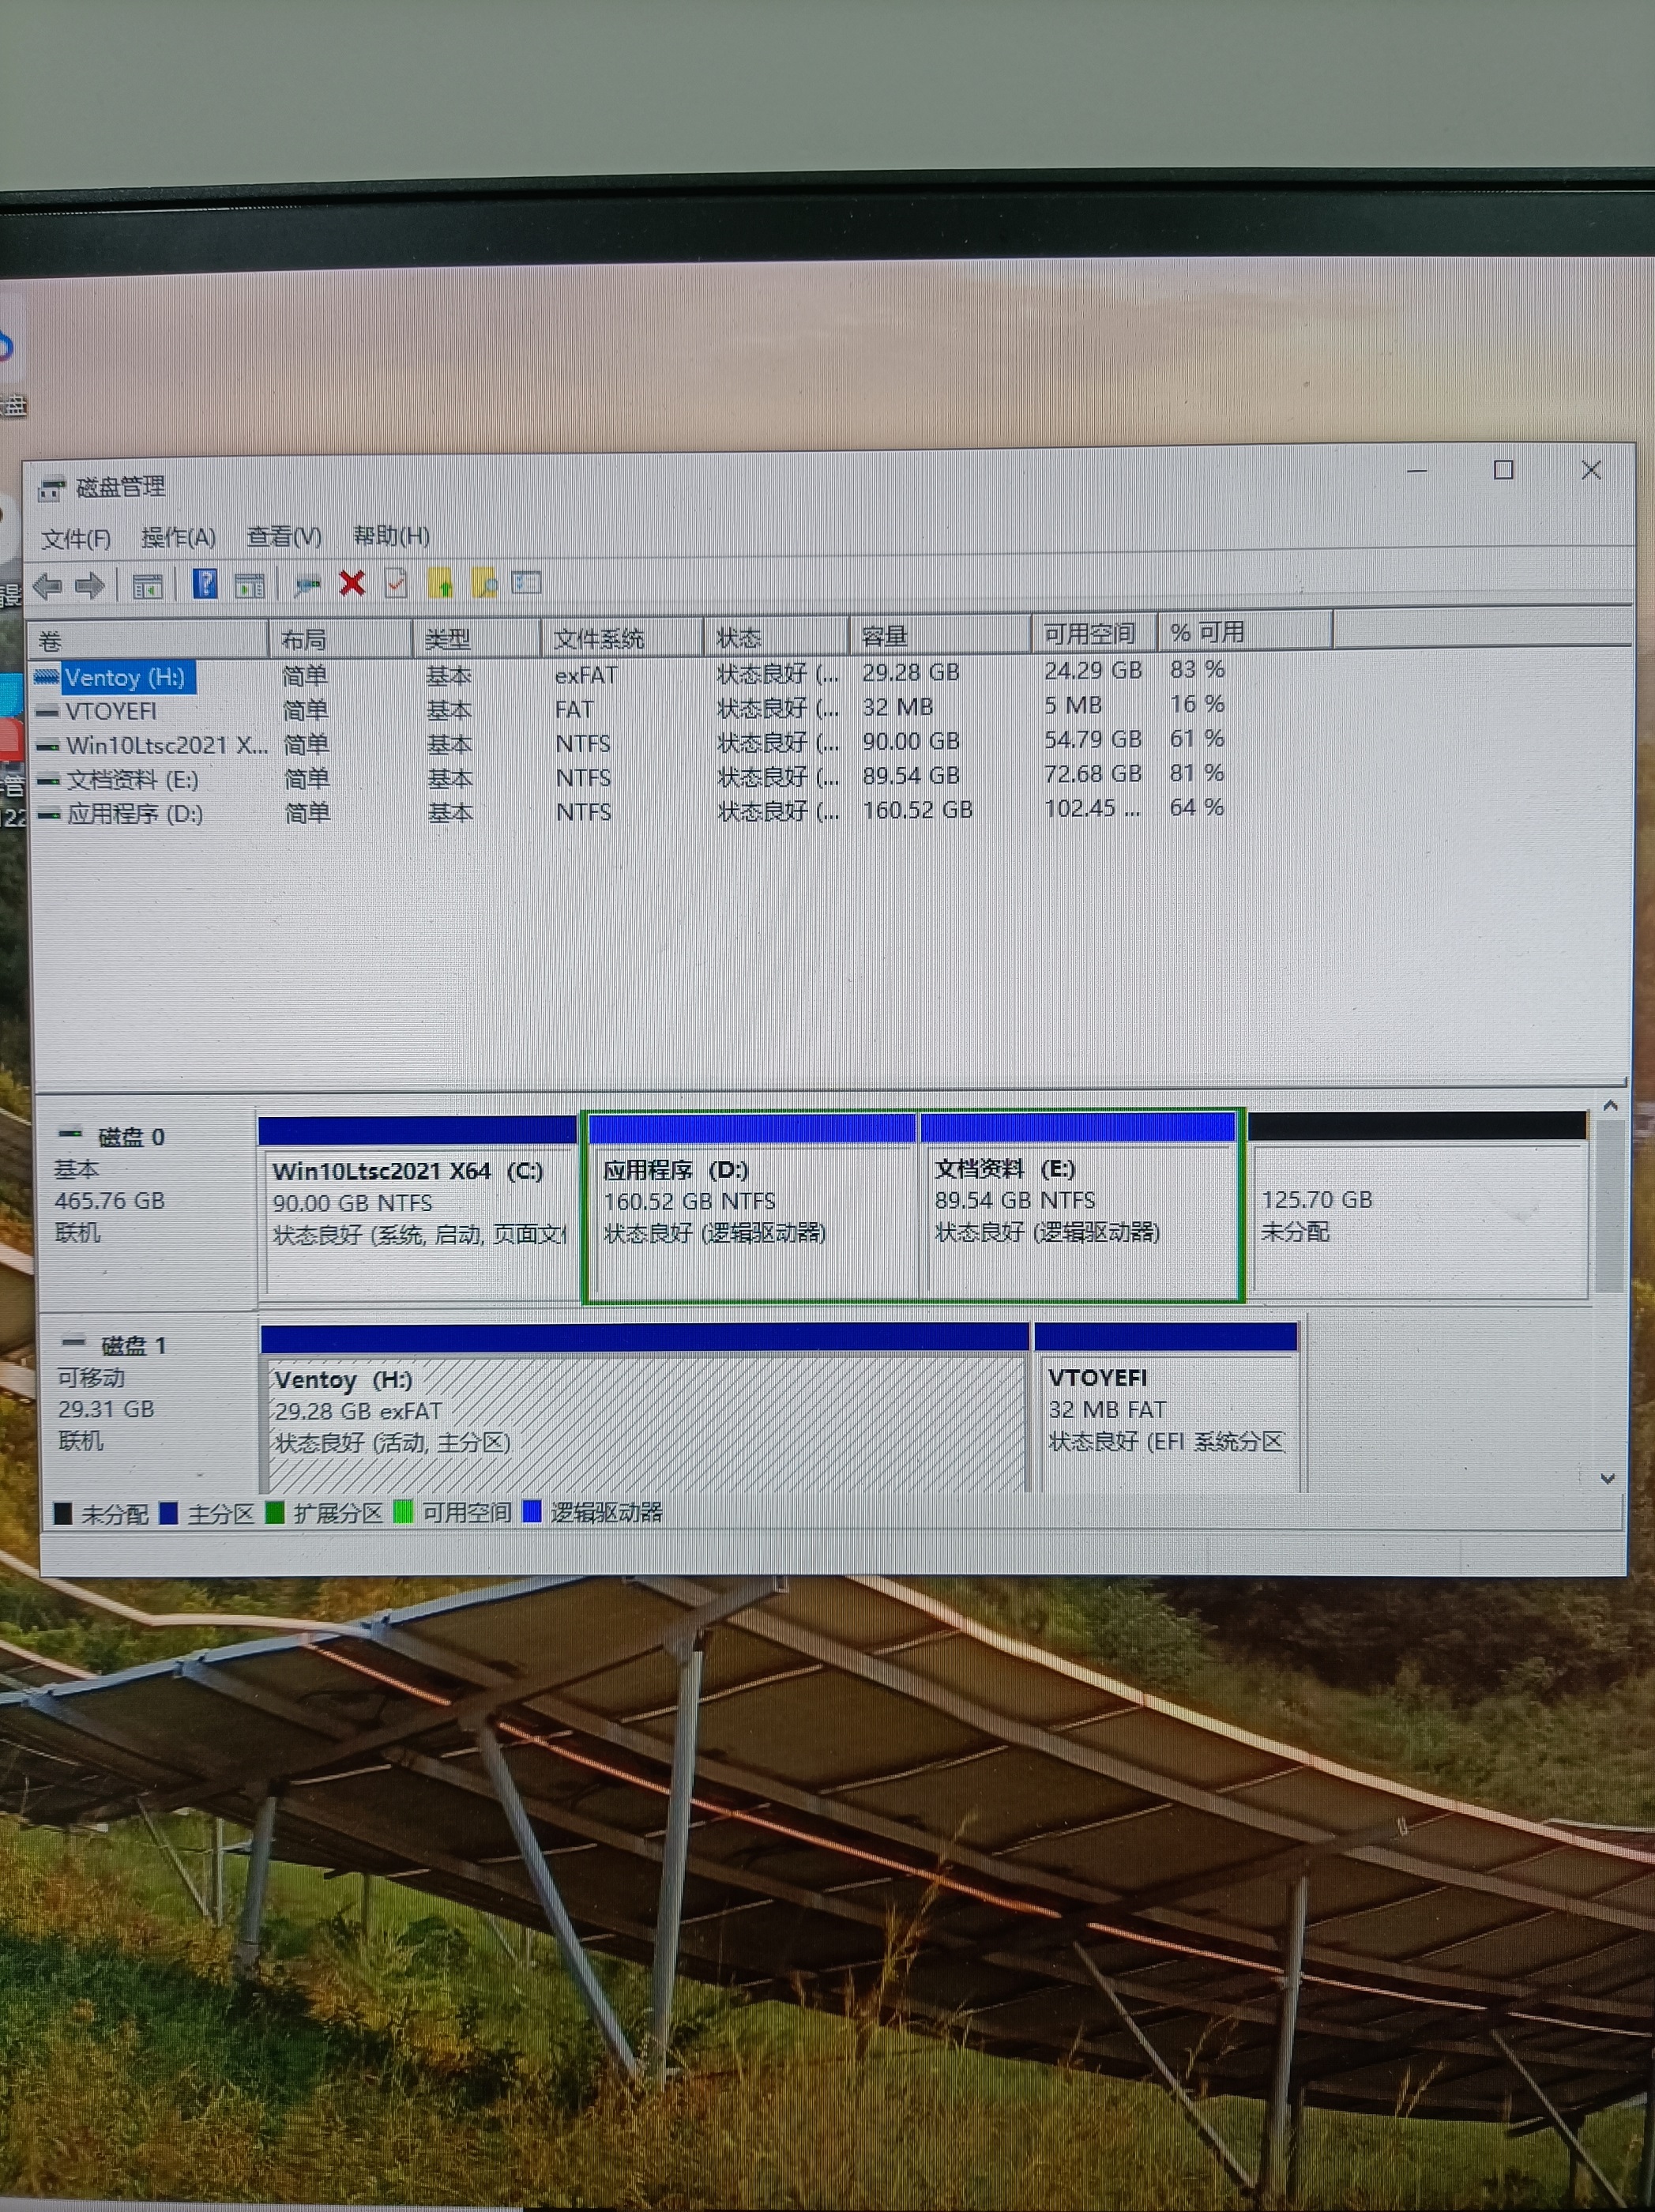Sort volumes by 容量 column header
This screenshot has height=2212, width=1655.
coord(939,636)
